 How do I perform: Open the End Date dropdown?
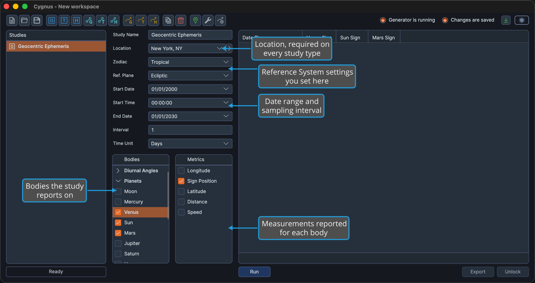(190, 116)
